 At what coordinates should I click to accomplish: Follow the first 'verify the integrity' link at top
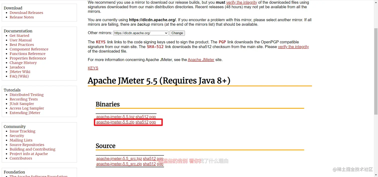(241, 2)
